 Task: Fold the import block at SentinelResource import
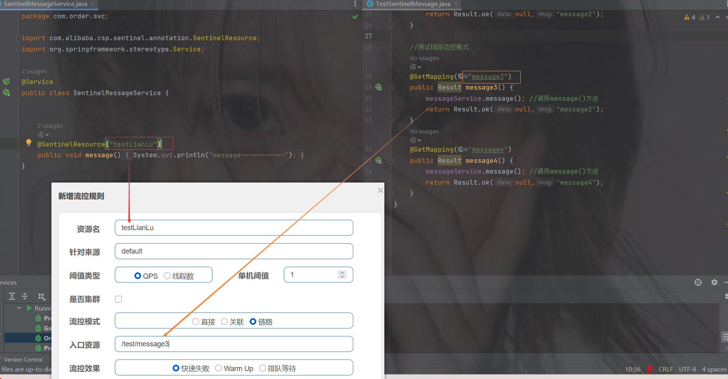(x=18, y=38)
